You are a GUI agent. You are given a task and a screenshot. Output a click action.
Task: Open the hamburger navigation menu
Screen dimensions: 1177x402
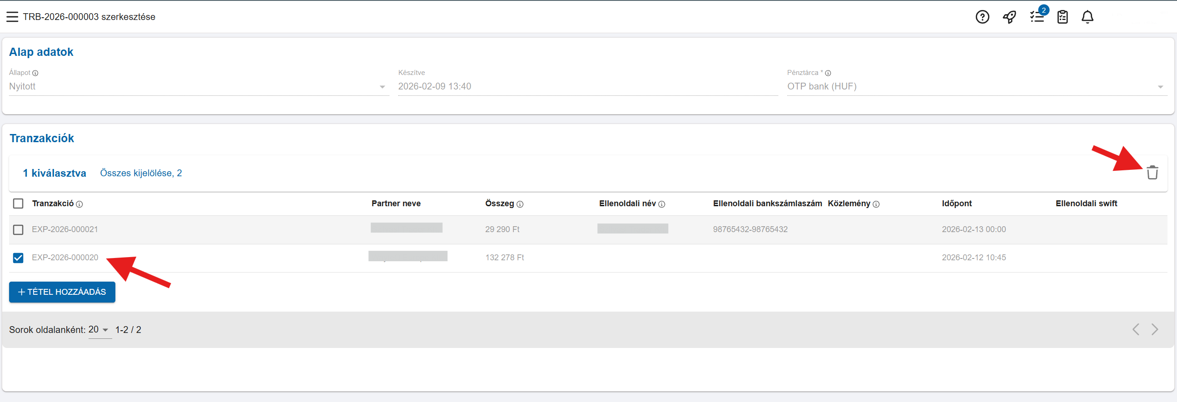[x=12, y=17]
